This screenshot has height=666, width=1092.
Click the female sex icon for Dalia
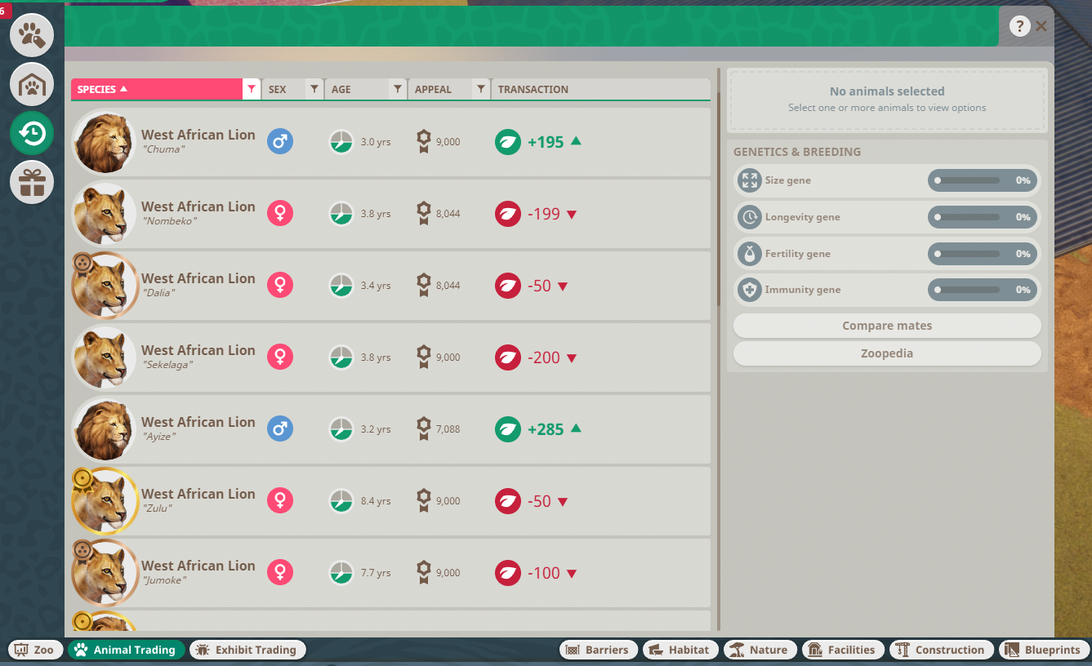tap(280, 286)
